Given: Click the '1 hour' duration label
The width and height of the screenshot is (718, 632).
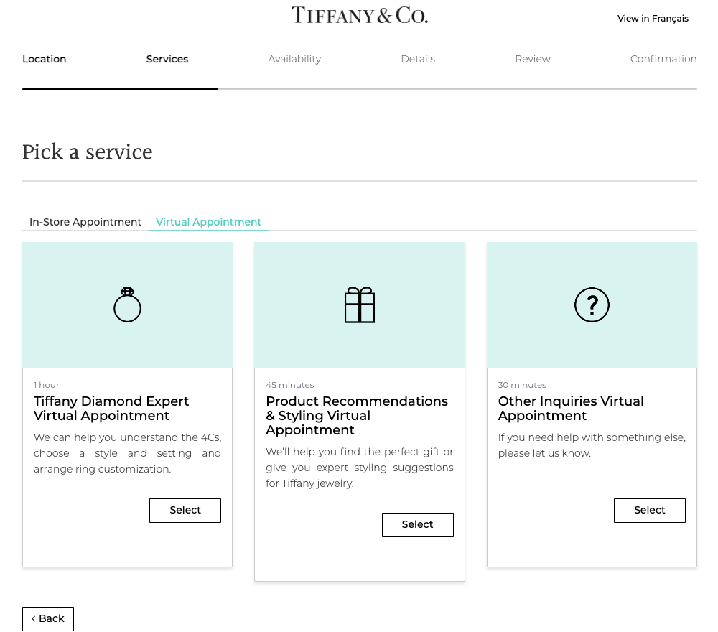Looking at the screenshot, I should [x=46, y=385].
